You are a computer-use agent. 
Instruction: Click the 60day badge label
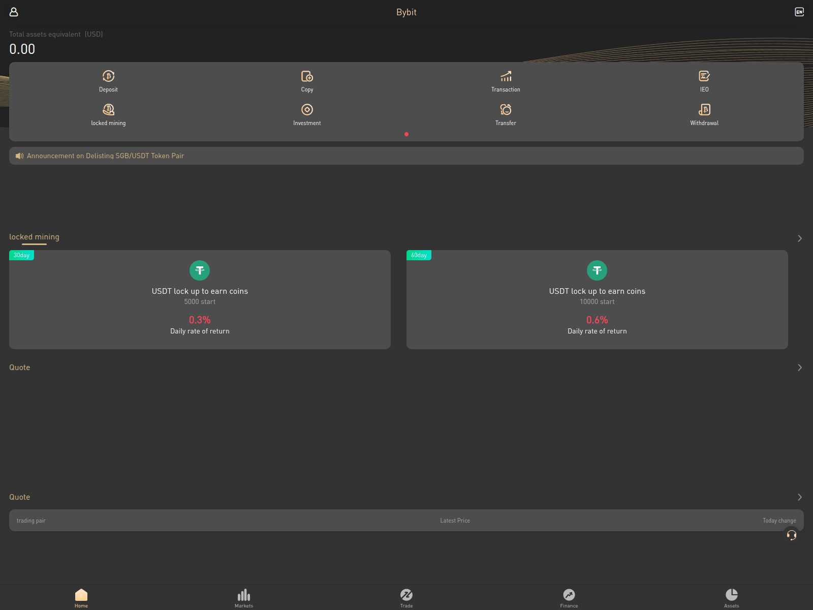click(419, 255)
